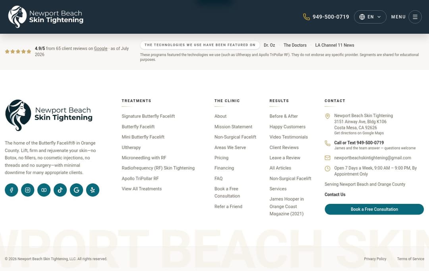Open the Terms of Service link
Viewport: 429px width, 271px height.
pos(410,259)
